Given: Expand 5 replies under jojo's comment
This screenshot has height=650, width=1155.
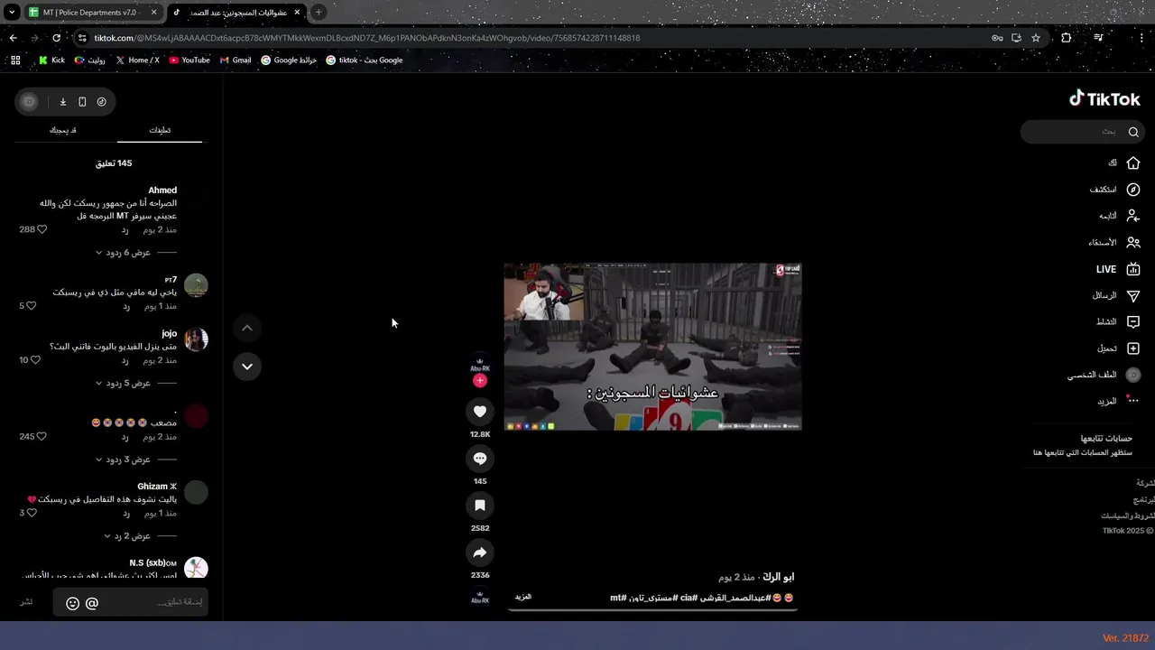Looking at the screenshot, I should 123,383.
